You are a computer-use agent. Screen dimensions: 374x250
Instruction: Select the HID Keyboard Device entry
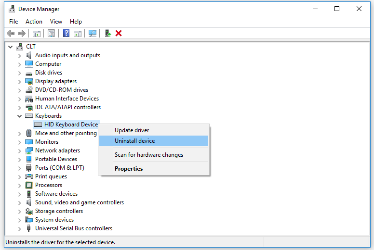pyautogui.click(x=71, y=125)
